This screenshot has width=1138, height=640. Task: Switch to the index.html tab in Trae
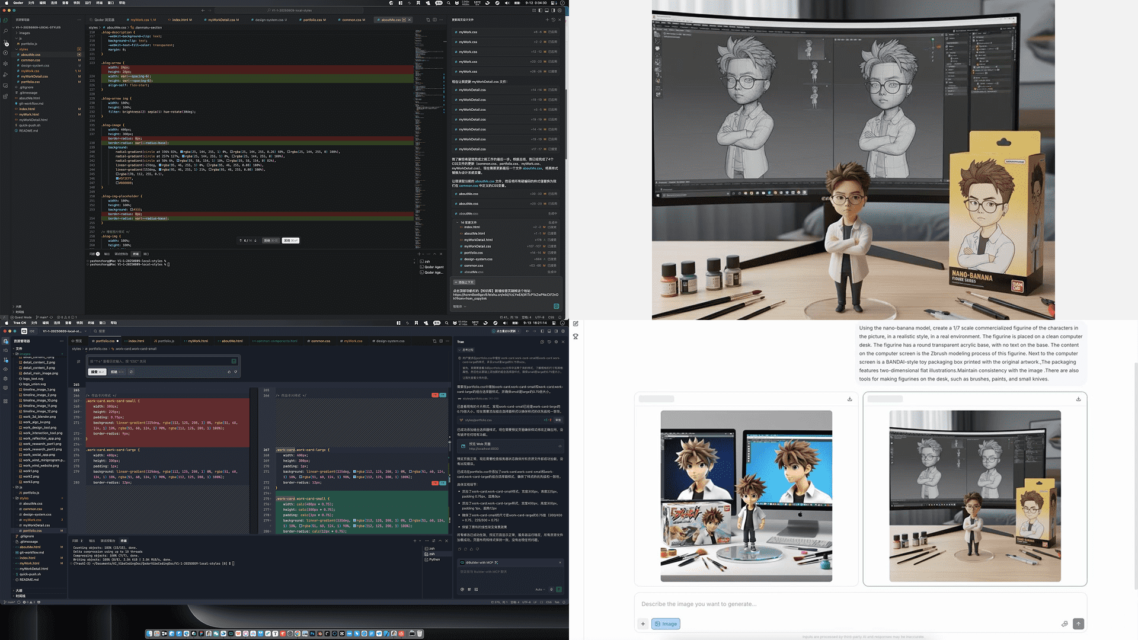[136, 341]
